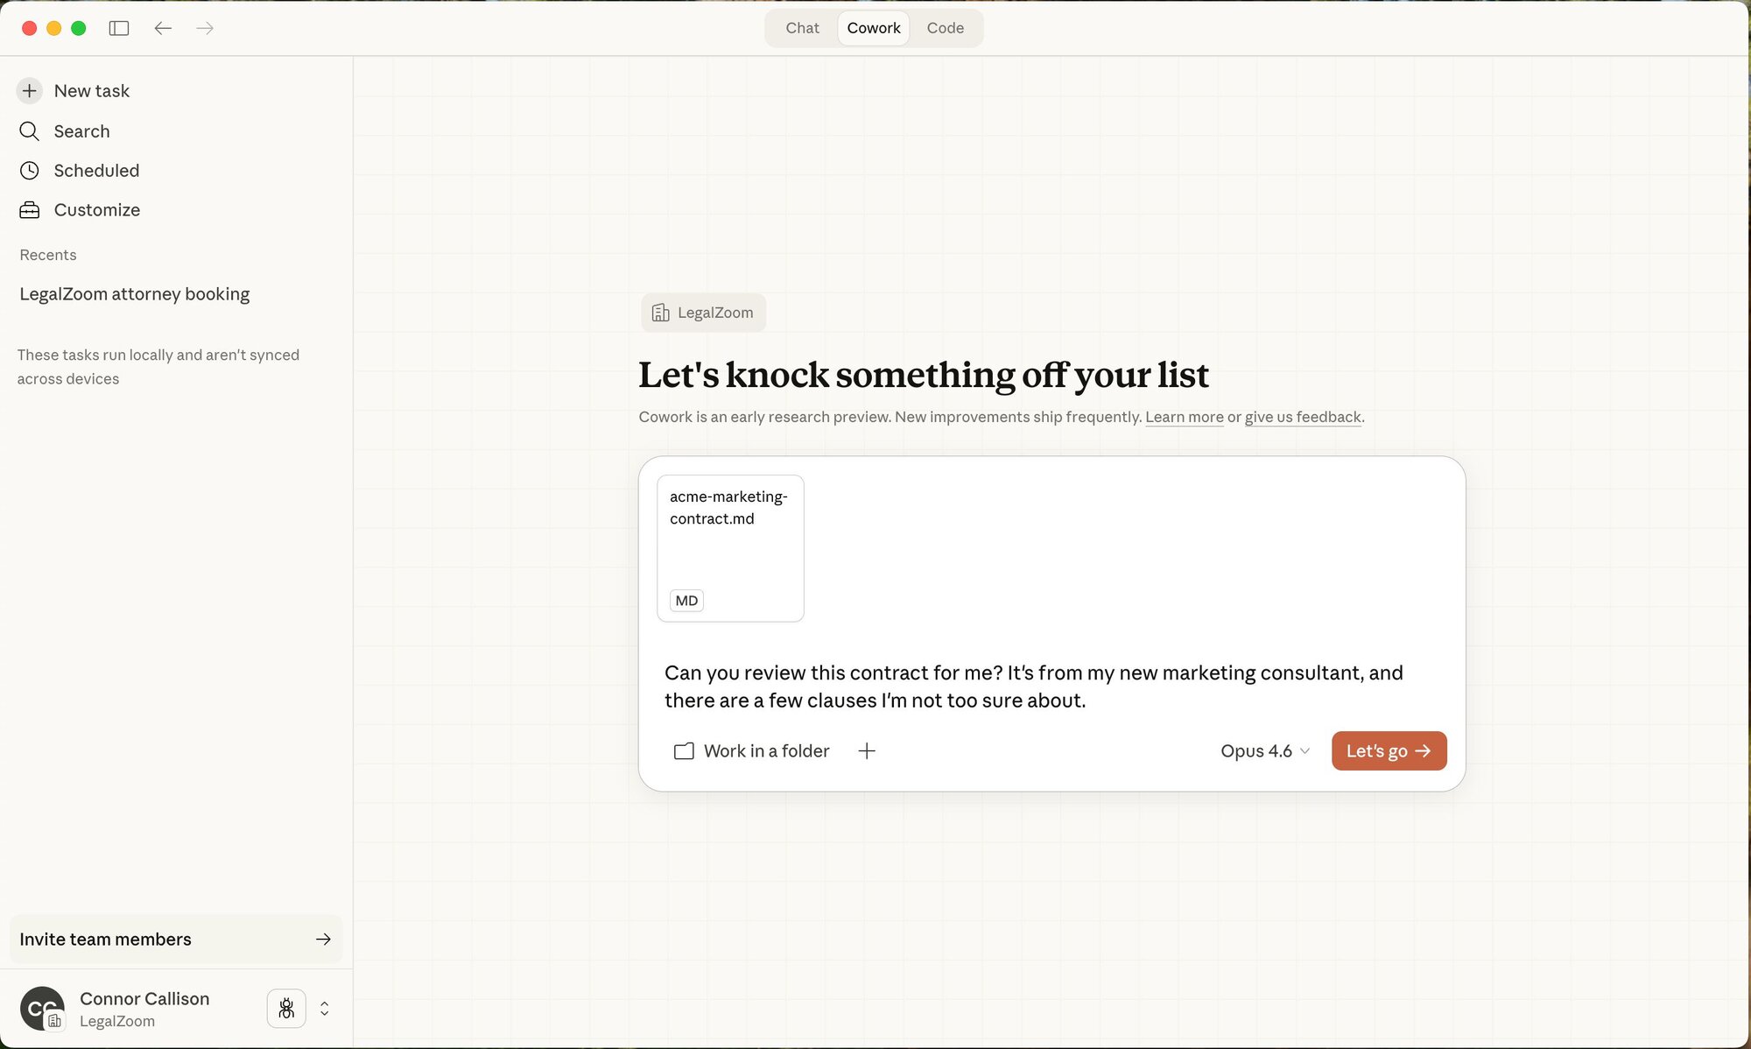Click the forward navigation arrow
Viewport: 1751px width, 1049px height.
[205, 28]
